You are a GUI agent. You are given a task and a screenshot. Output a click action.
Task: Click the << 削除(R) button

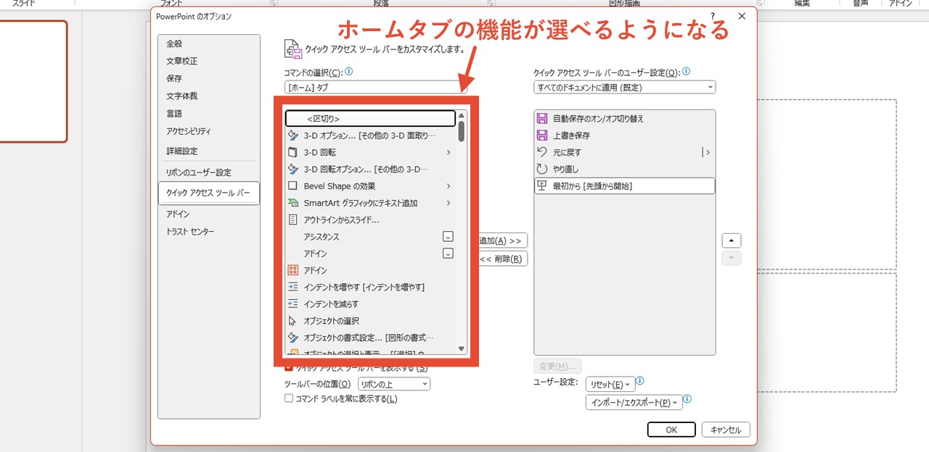click(x=502, y=259)
